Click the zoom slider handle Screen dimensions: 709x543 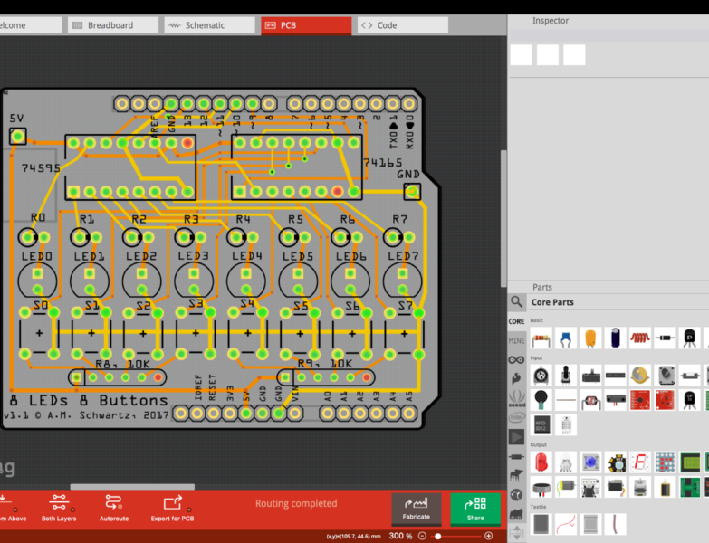[437, 537]
